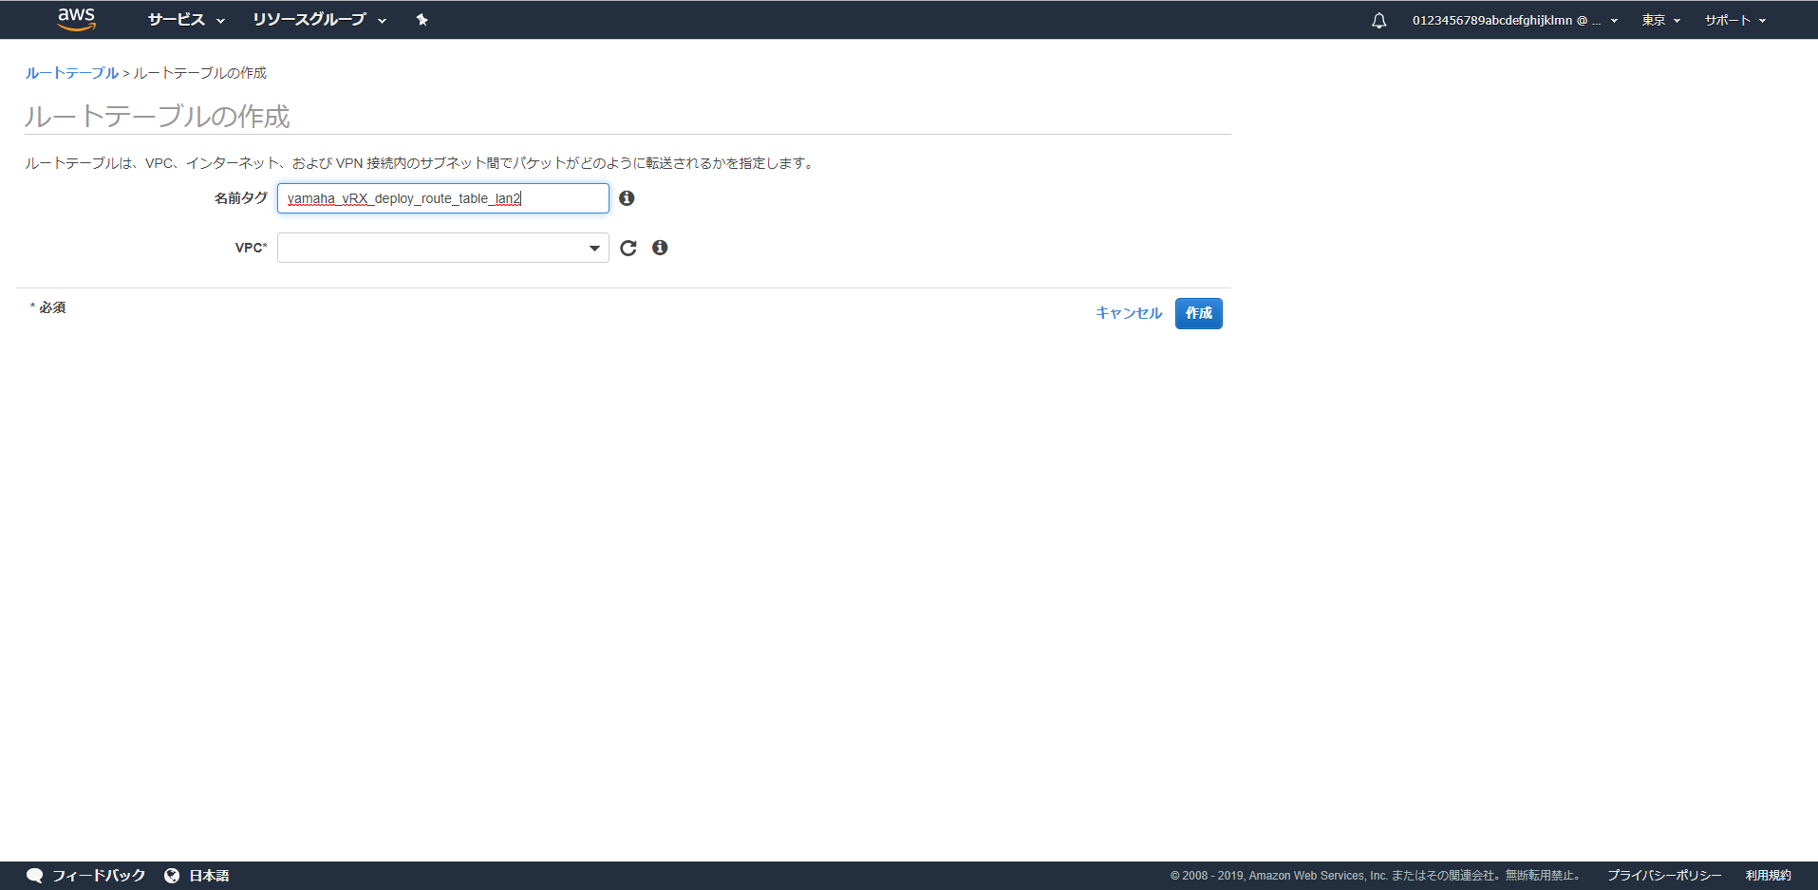This screenshot has height=890, width=1818.
Task: Open the 利用規約 footer link
Action: (1768, 875)
